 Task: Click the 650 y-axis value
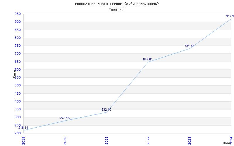(18, 62)
